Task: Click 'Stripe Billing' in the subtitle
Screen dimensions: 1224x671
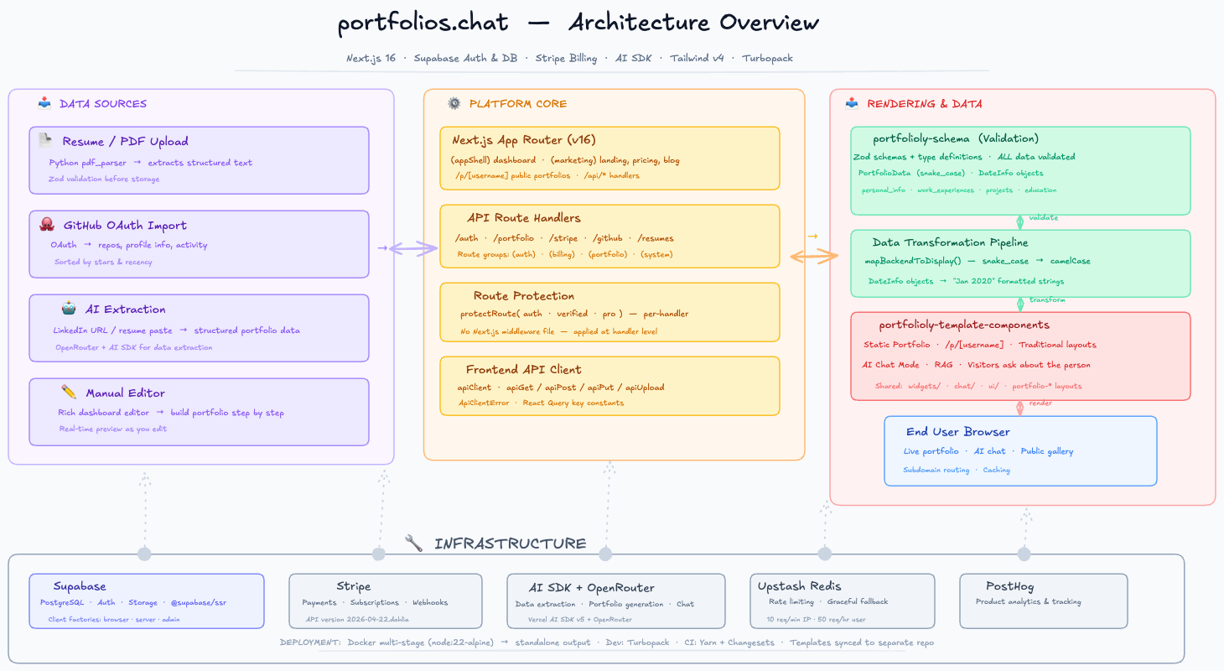Action: pos(567,59)
